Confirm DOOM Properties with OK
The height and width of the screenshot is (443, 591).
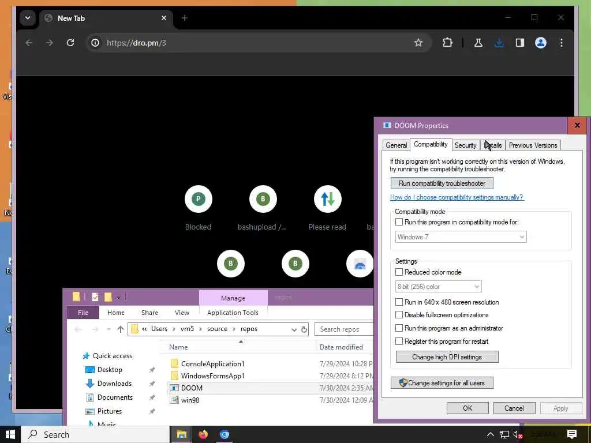[x=467, y=408]
